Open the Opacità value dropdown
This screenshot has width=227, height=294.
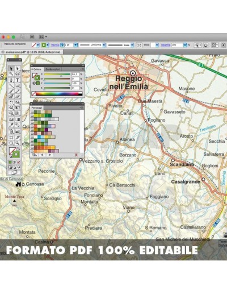click(185, 45)
